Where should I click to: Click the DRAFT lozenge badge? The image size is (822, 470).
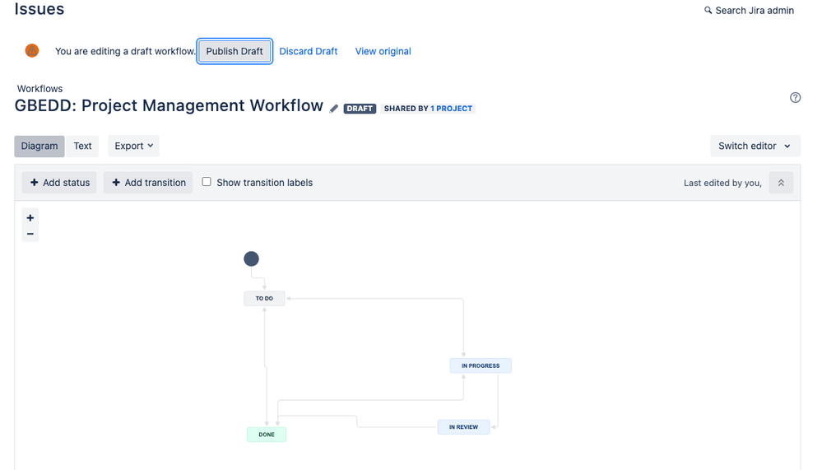360,109
